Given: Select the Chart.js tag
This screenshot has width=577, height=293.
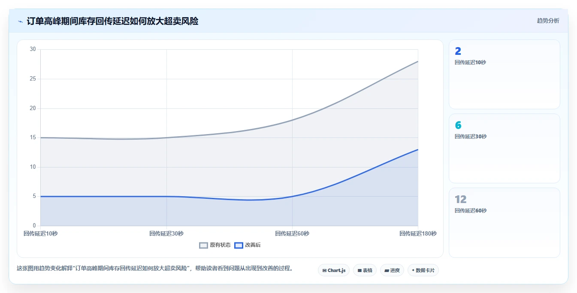Looking at the screenshot, I should [x=334, y=270].
